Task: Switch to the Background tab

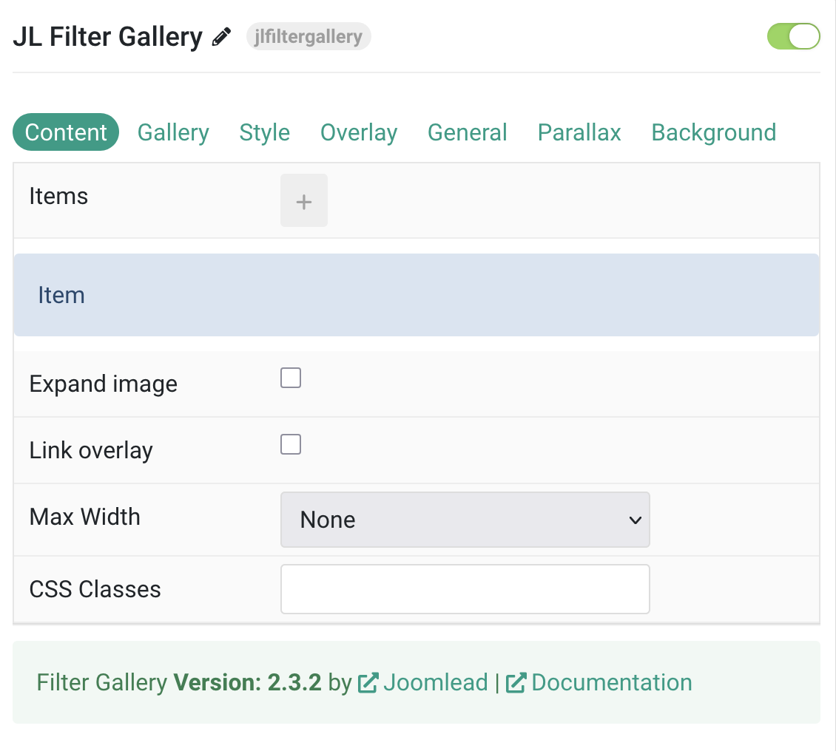Action: 713,132
